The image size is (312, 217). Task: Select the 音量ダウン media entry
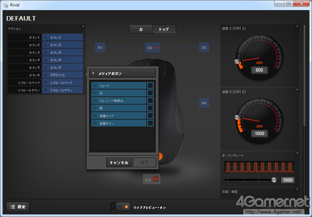(119, 123)
